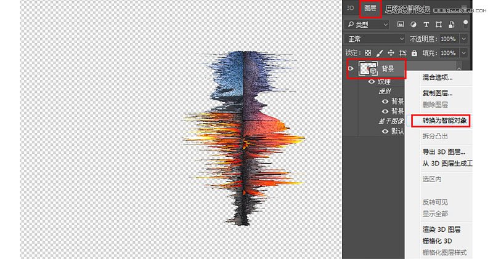
Task: Toggle eye of 默认 IBL texture
Action: 385,131
